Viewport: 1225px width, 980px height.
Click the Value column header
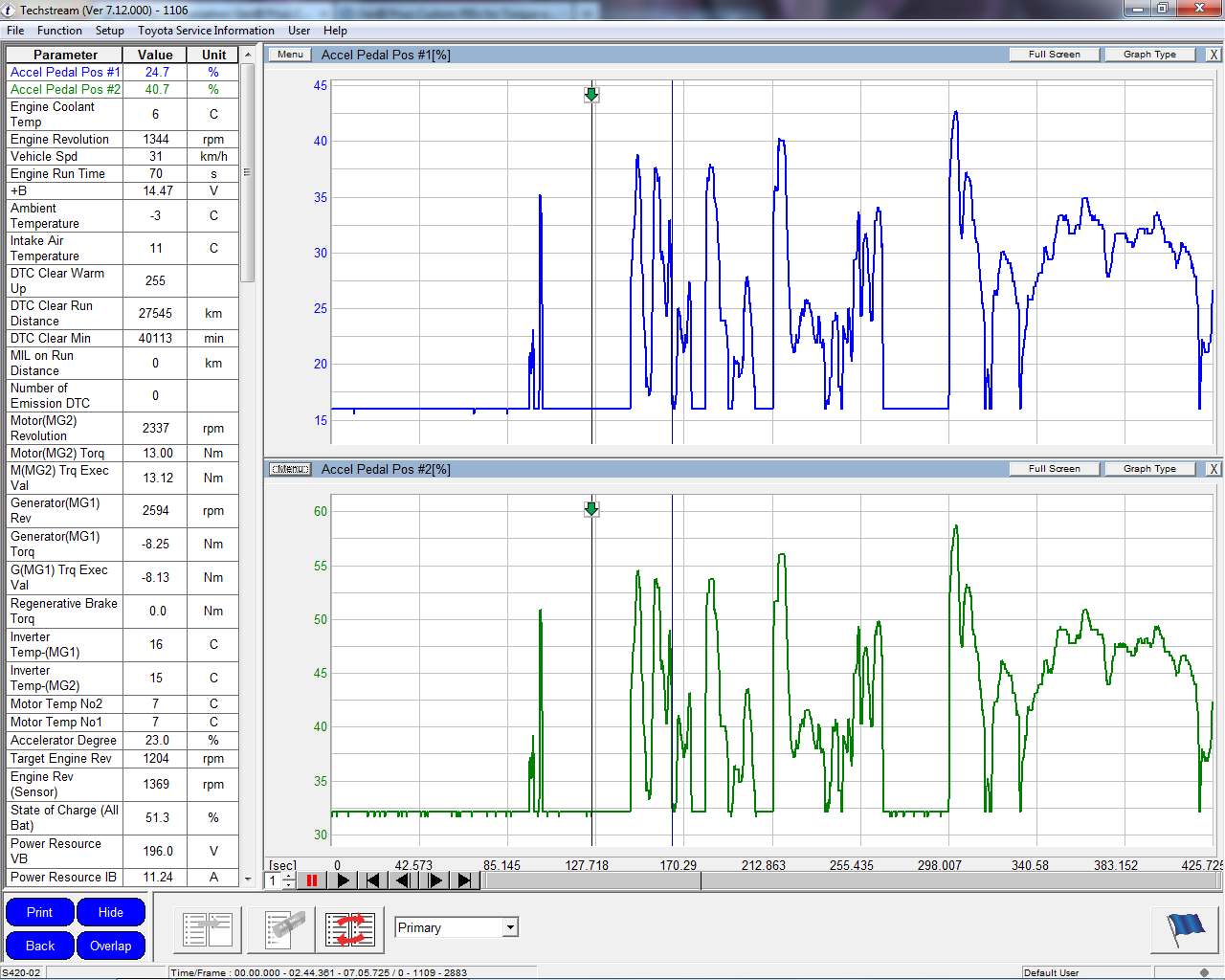pyautogui.click(x=155, y=55)
